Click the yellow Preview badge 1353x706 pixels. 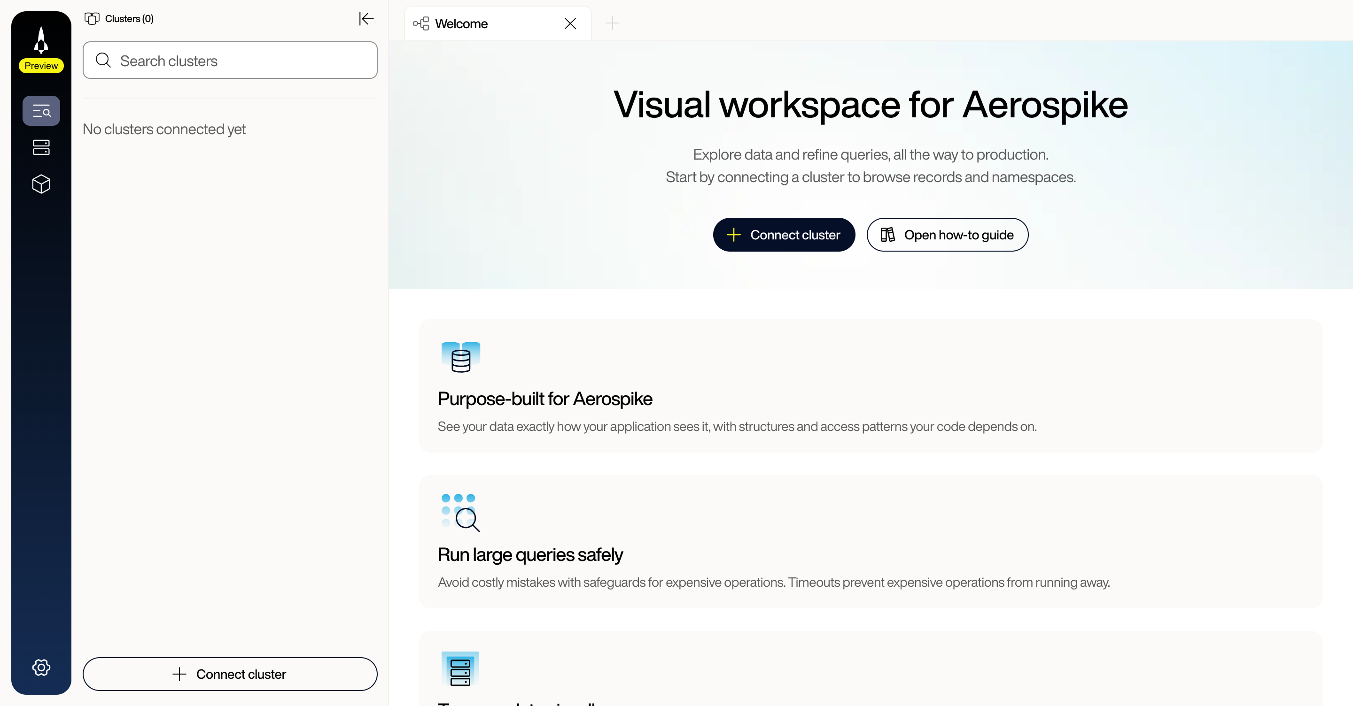41,66
